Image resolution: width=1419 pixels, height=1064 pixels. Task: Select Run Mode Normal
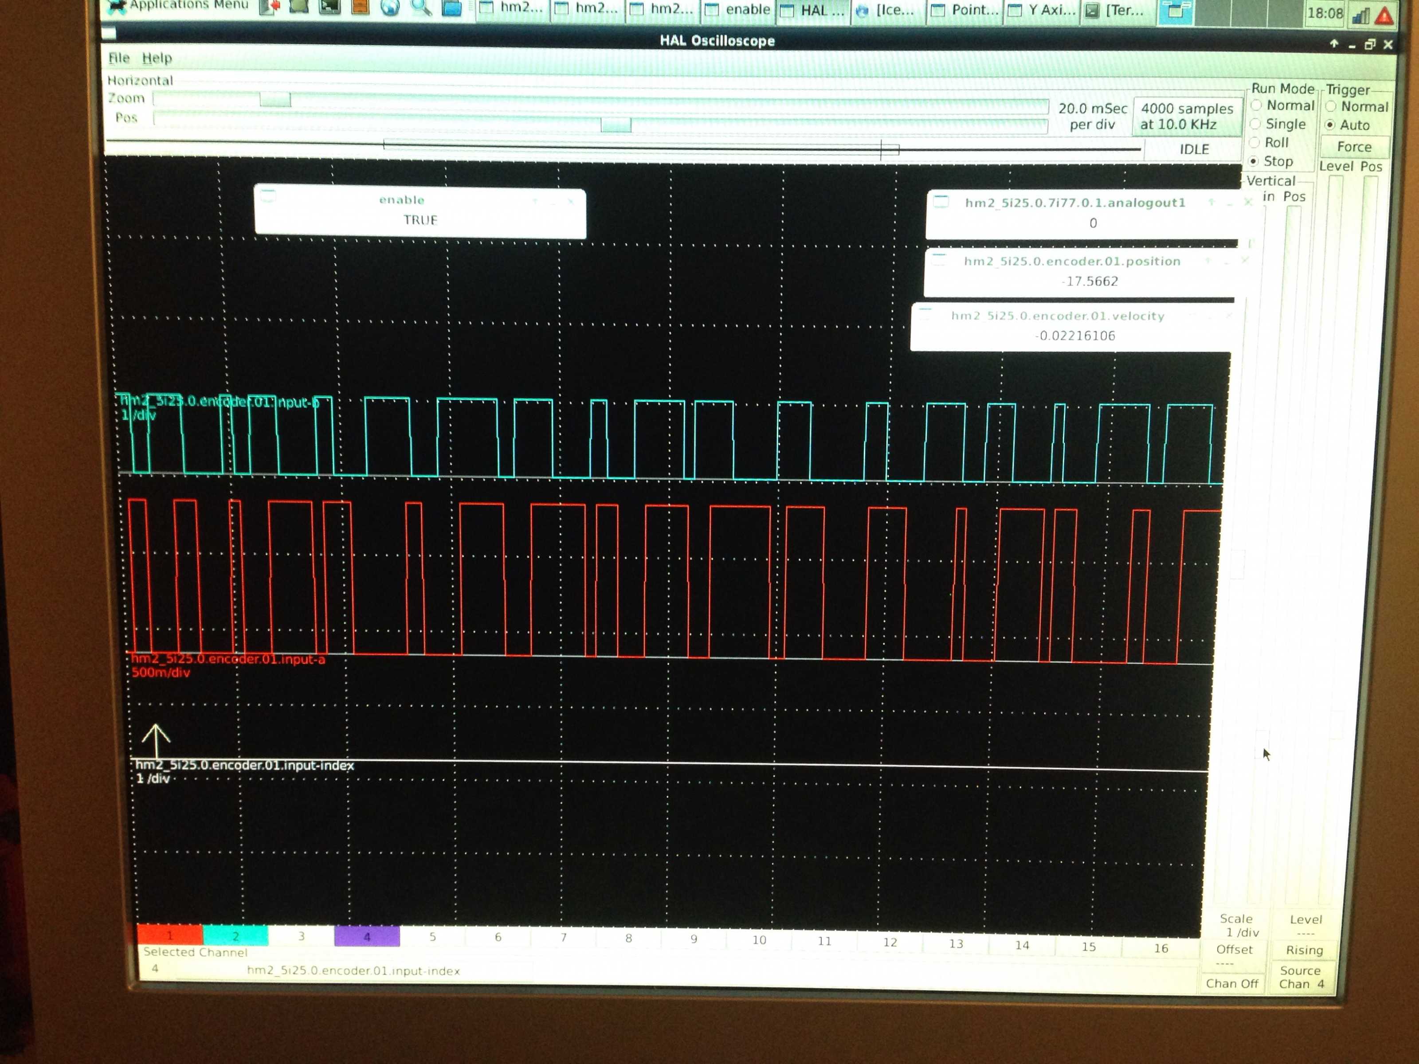click(1282, 105)
